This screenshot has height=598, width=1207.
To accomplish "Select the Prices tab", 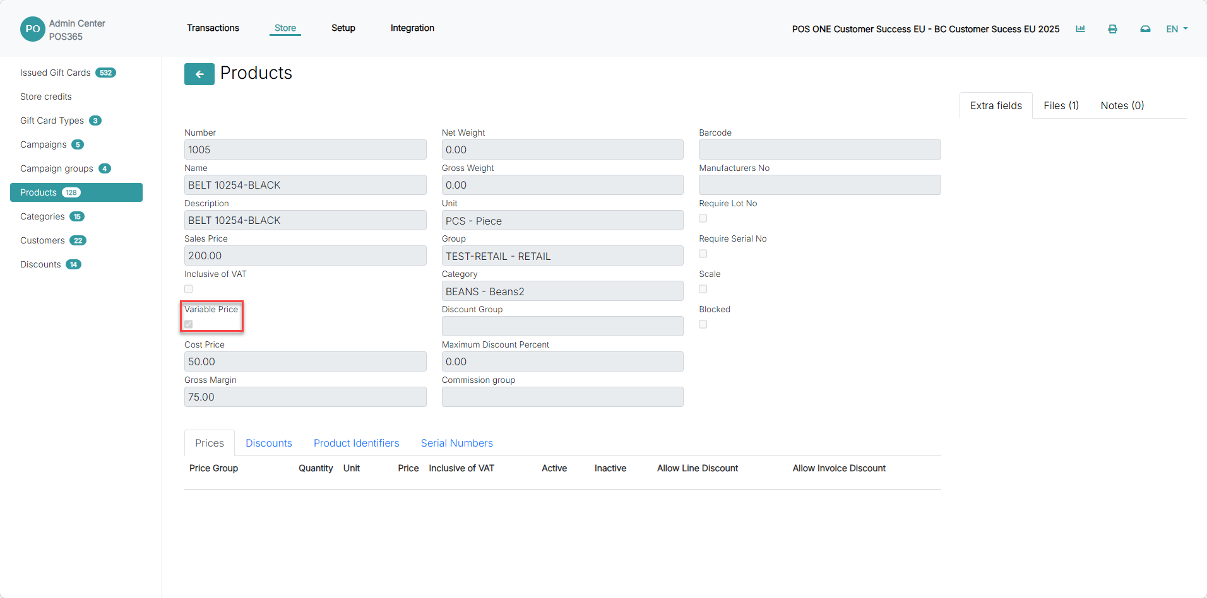I will tap(210, 443).
